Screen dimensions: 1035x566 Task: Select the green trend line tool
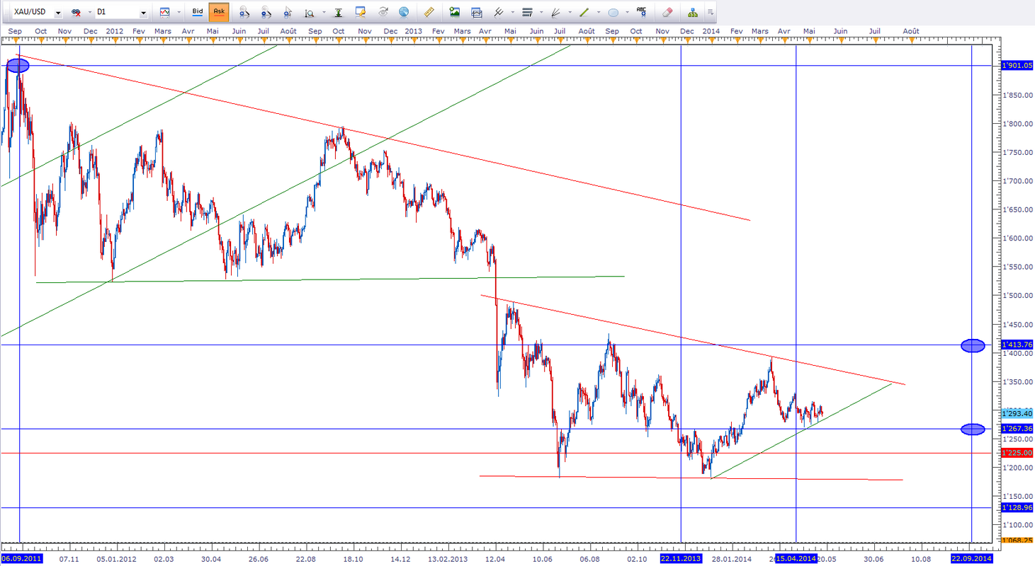pos(584,12)
